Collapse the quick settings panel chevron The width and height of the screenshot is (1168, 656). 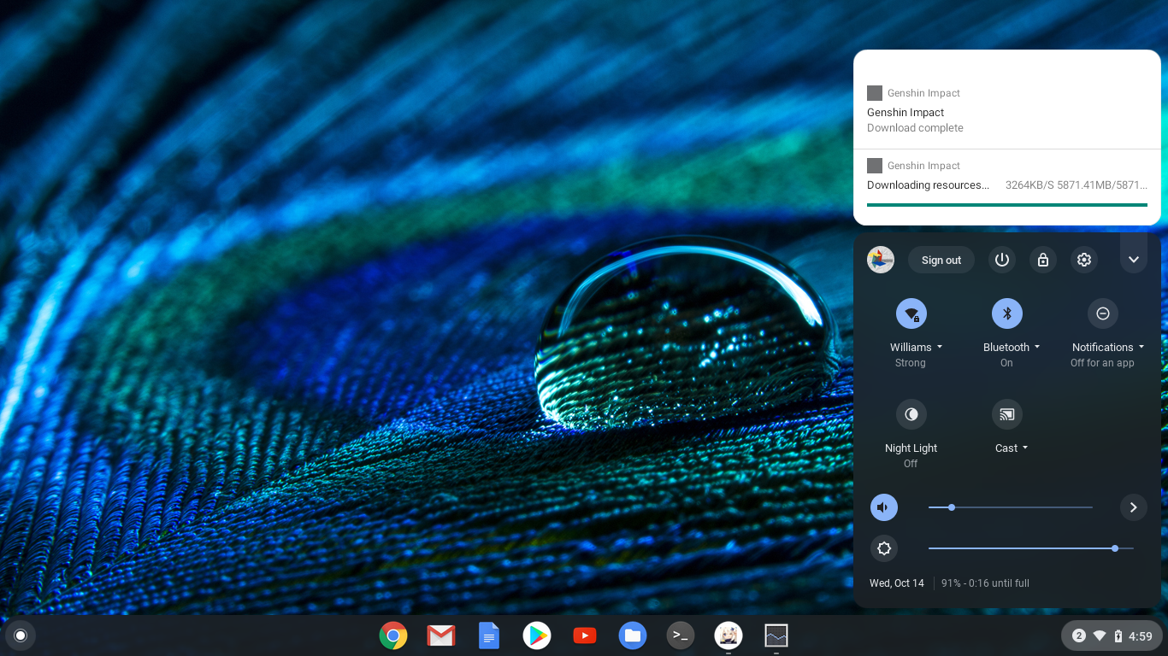click(1134, 260)
